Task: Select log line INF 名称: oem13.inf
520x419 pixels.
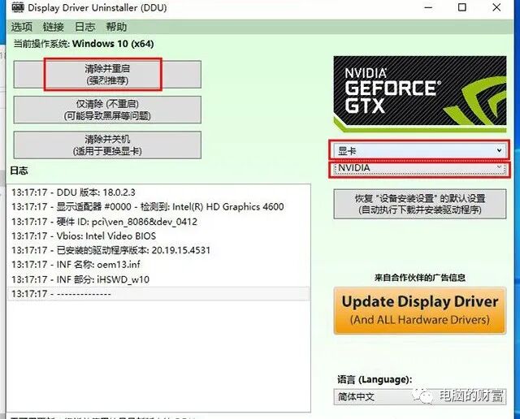Action: pos(158,265)
